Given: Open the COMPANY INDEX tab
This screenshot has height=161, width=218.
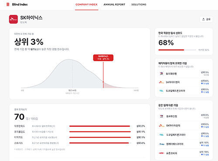Looking at the screenshot, I should point(86,5).
